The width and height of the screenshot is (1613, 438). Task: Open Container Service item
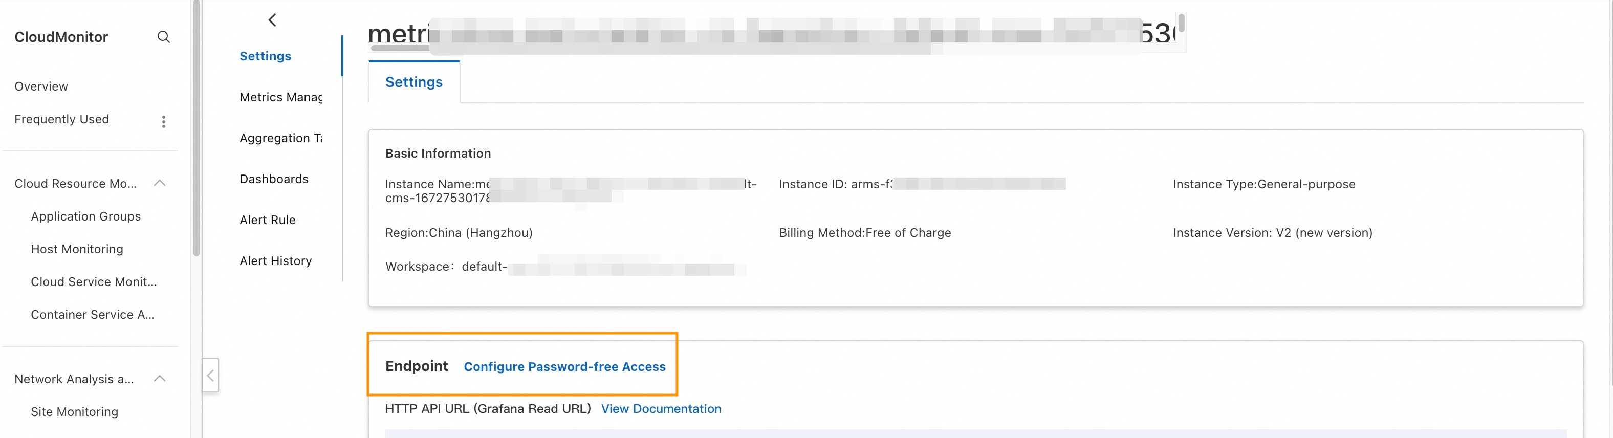point(93,315)
